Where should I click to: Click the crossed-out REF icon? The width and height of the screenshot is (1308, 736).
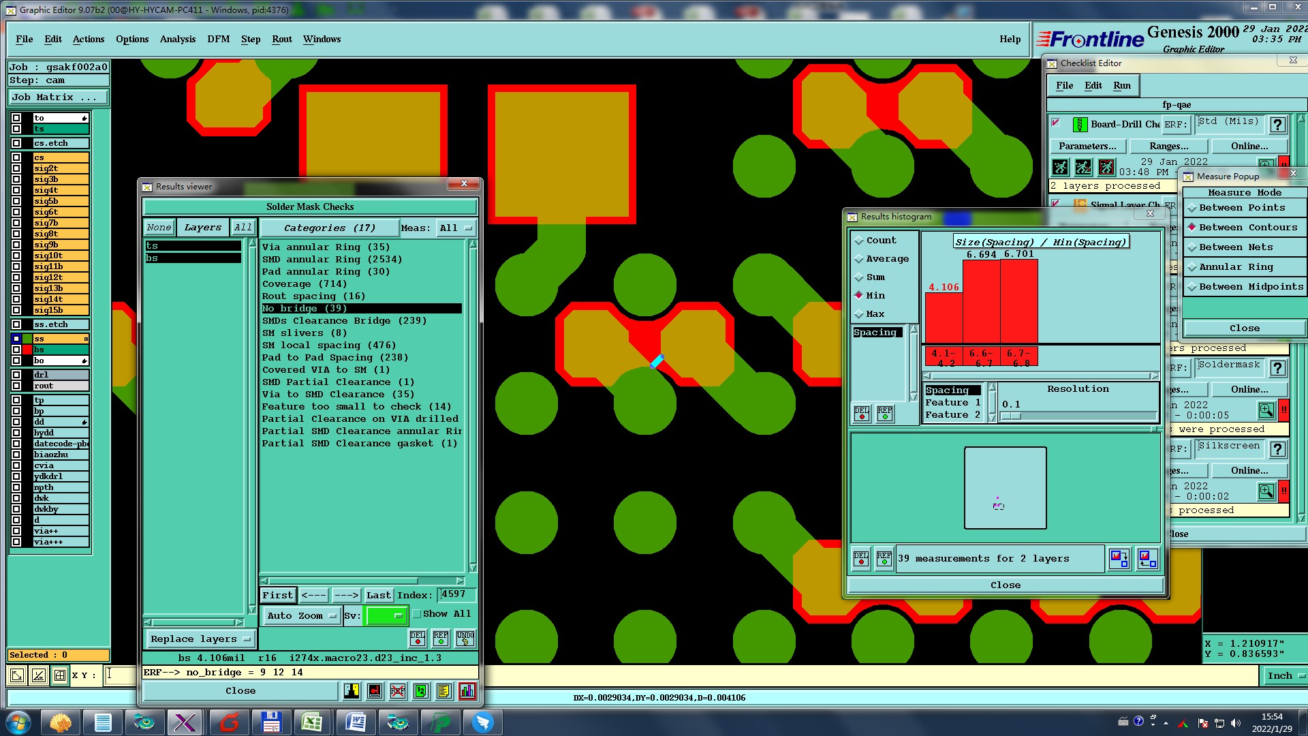(x=398, y=691)
